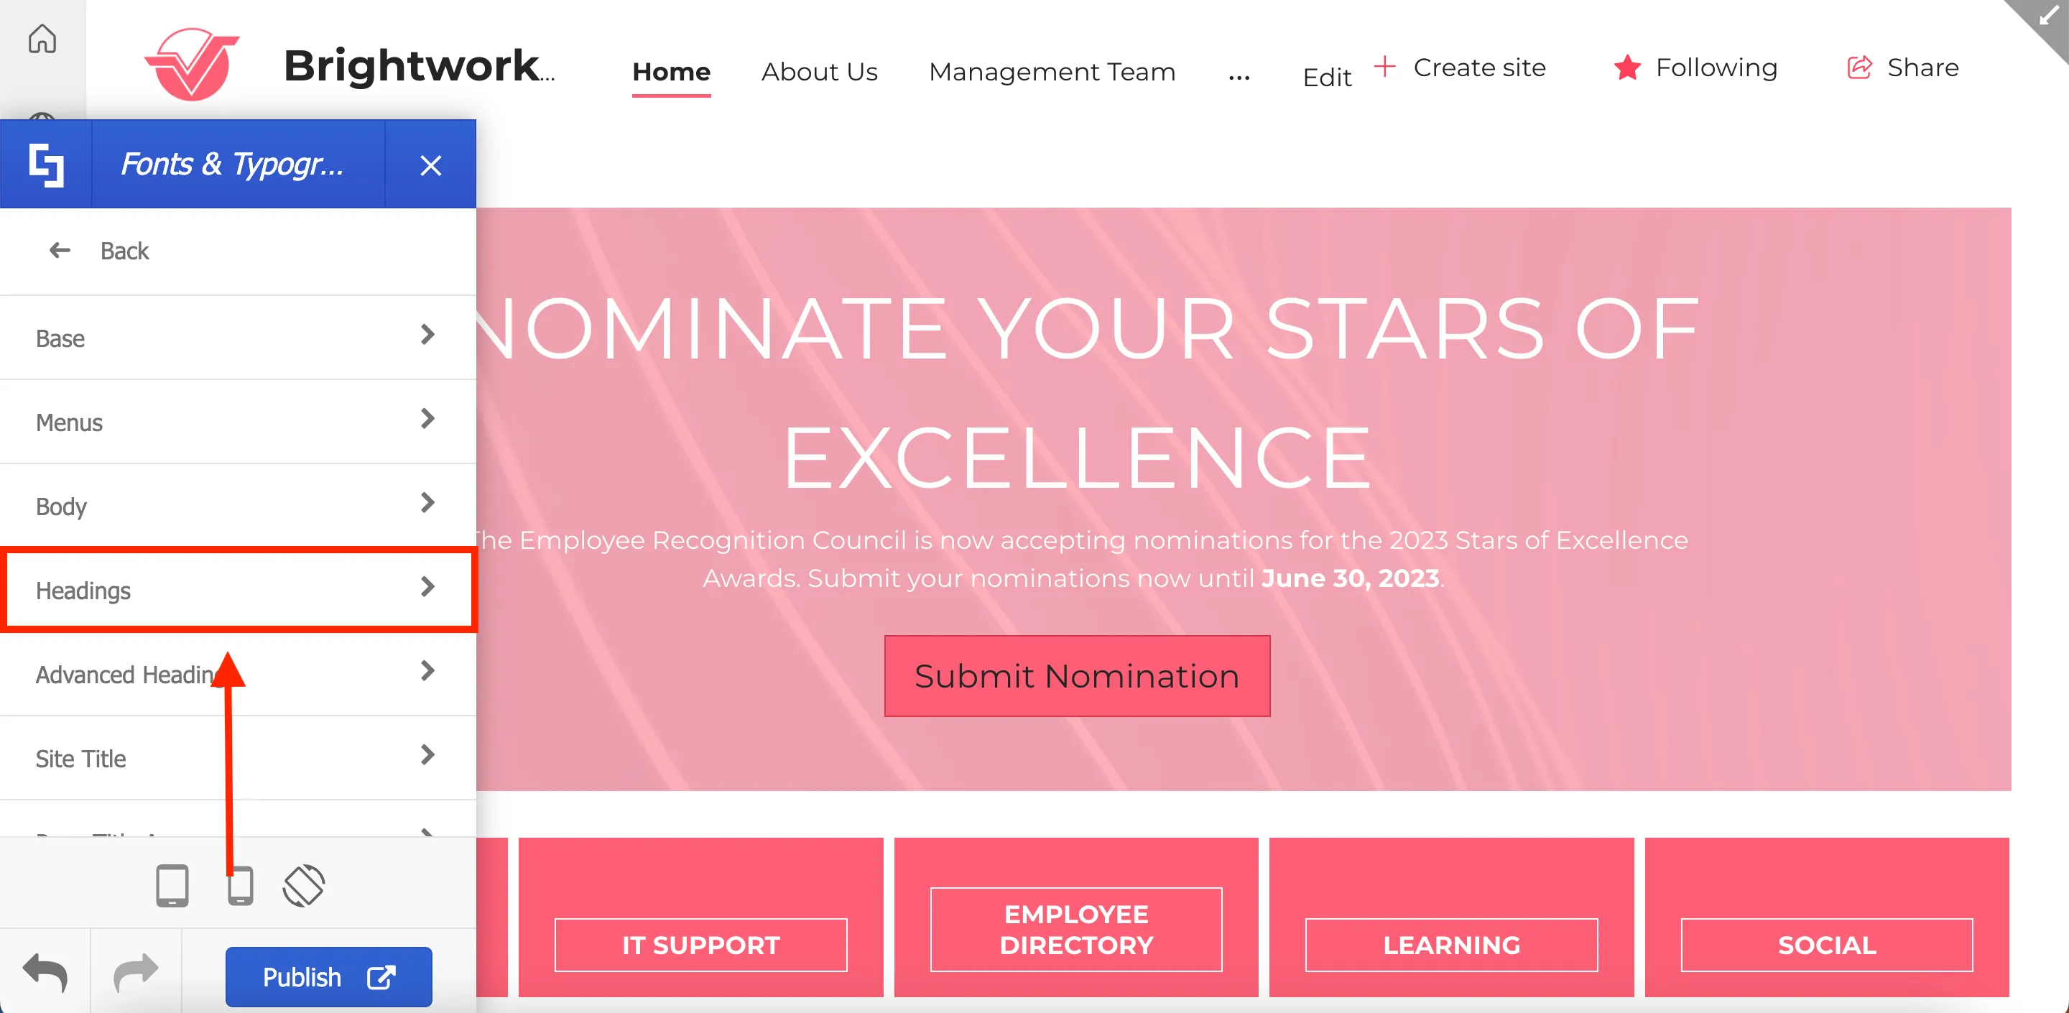Open the Management Team nav item
Screen dimensions: 2069x1013
coord(1051,73)
